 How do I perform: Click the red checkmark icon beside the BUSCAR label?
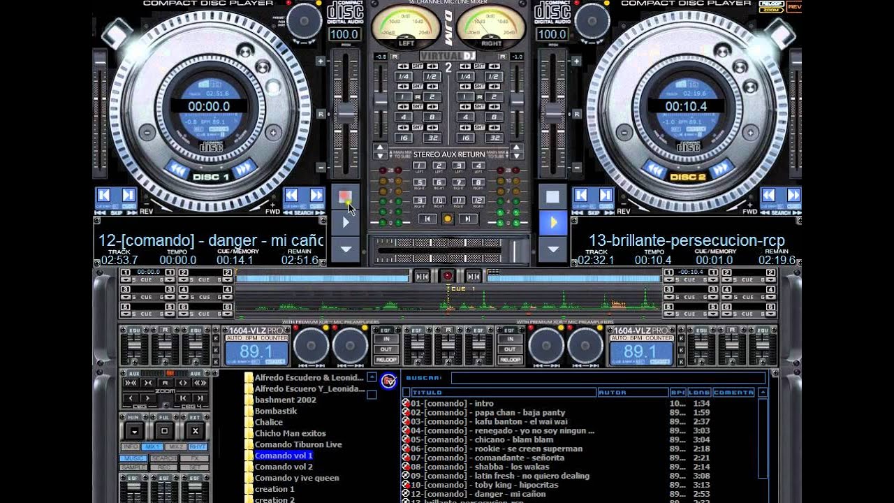(388, 381)
